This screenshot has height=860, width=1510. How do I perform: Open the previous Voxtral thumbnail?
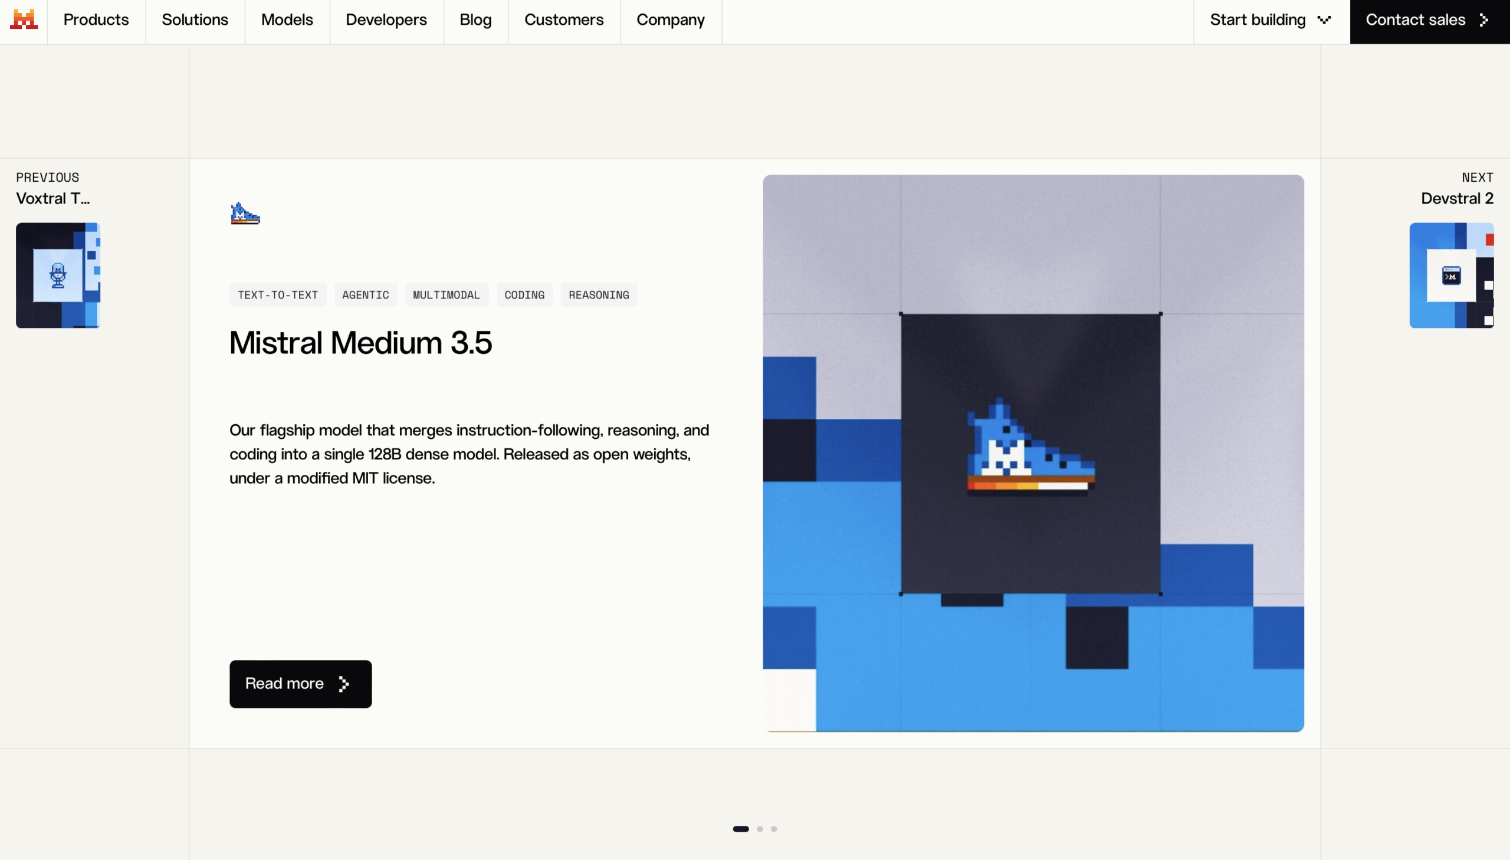tap(58, 275)
